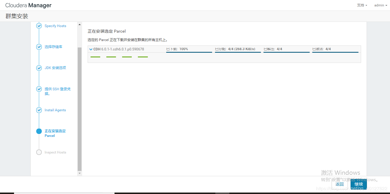Click the 选择存储库 completed step circle
The height and width of the screenshot is (194, 390).
coord(39,47)
